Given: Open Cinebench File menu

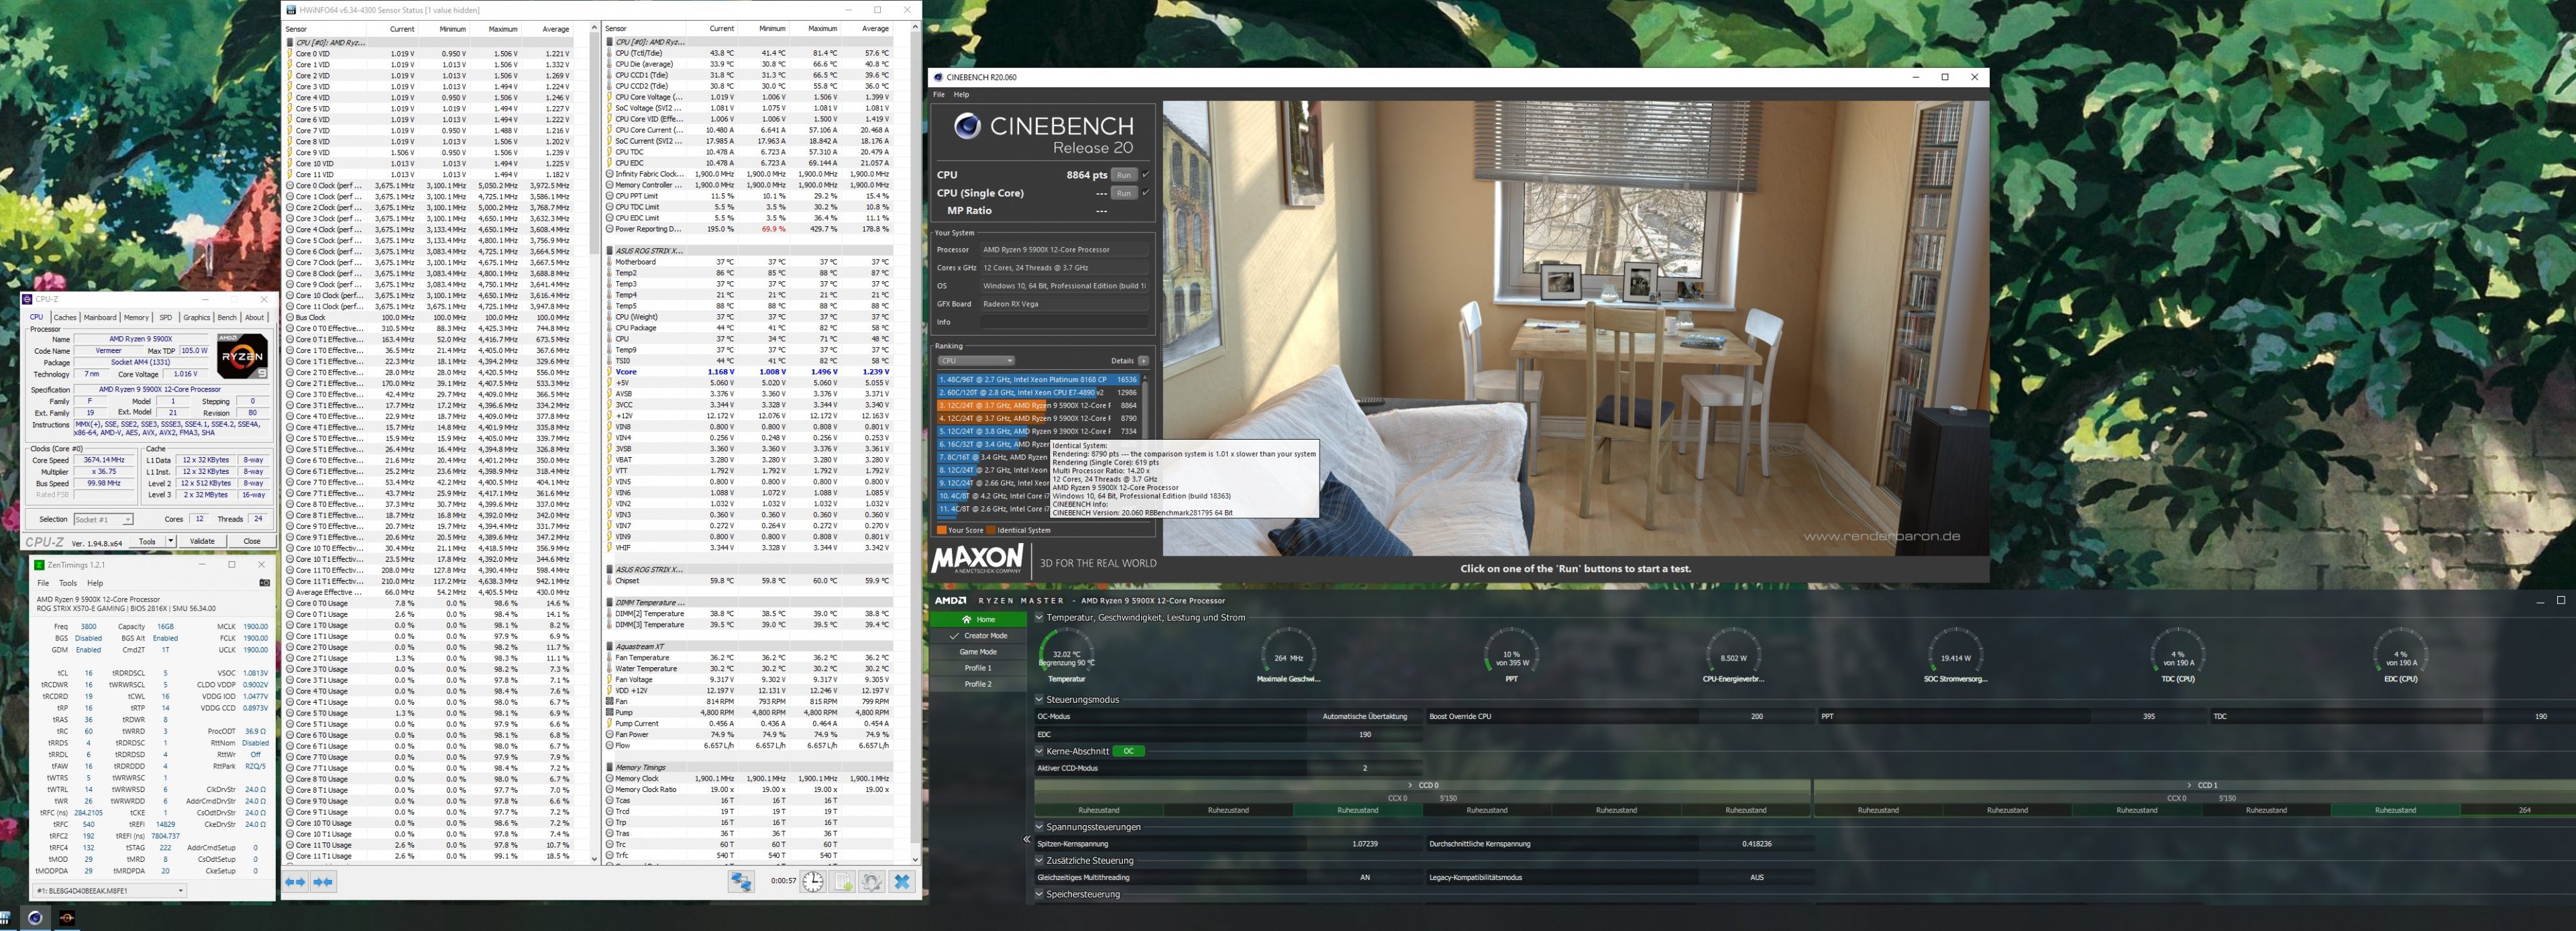Looking at the screenshot, I should pos(939,94).
